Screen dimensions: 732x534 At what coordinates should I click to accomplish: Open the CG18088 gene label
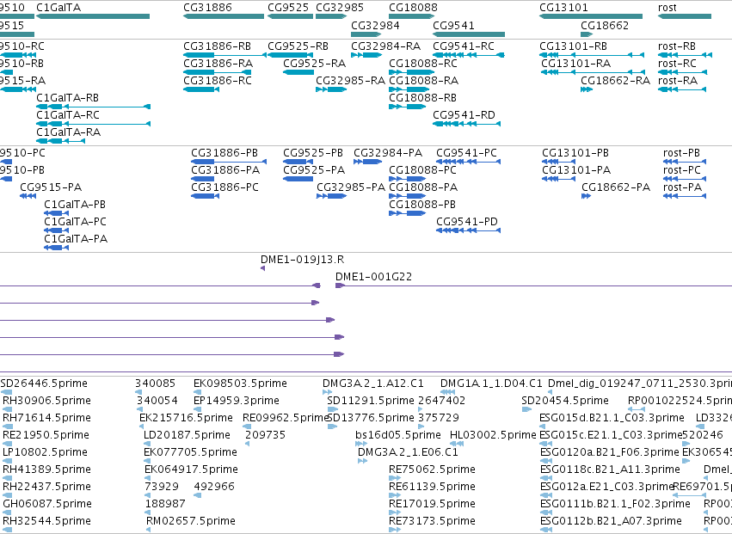pyautogui.click(x=413, y=8)
